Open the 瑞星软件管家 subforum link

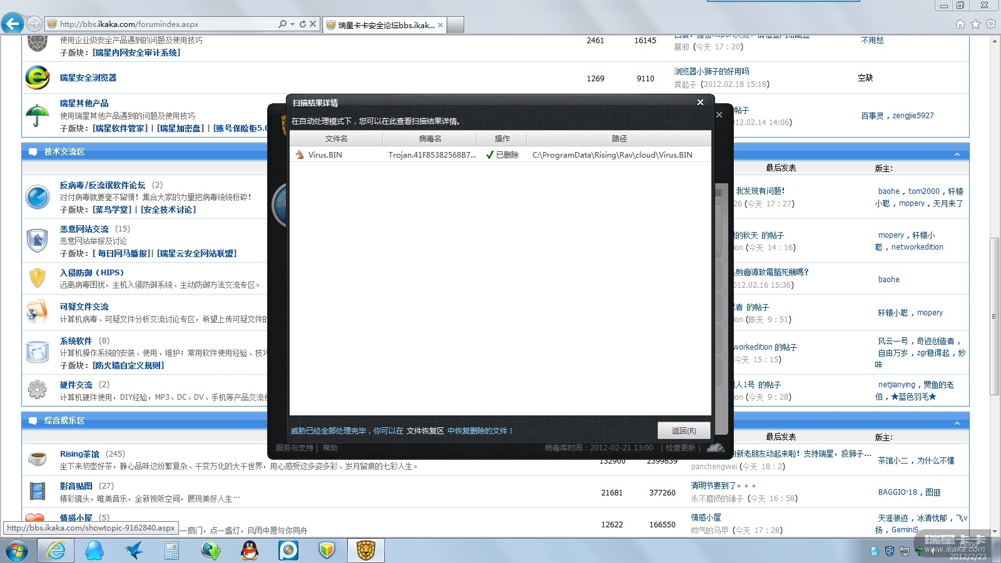coord(120,128)
